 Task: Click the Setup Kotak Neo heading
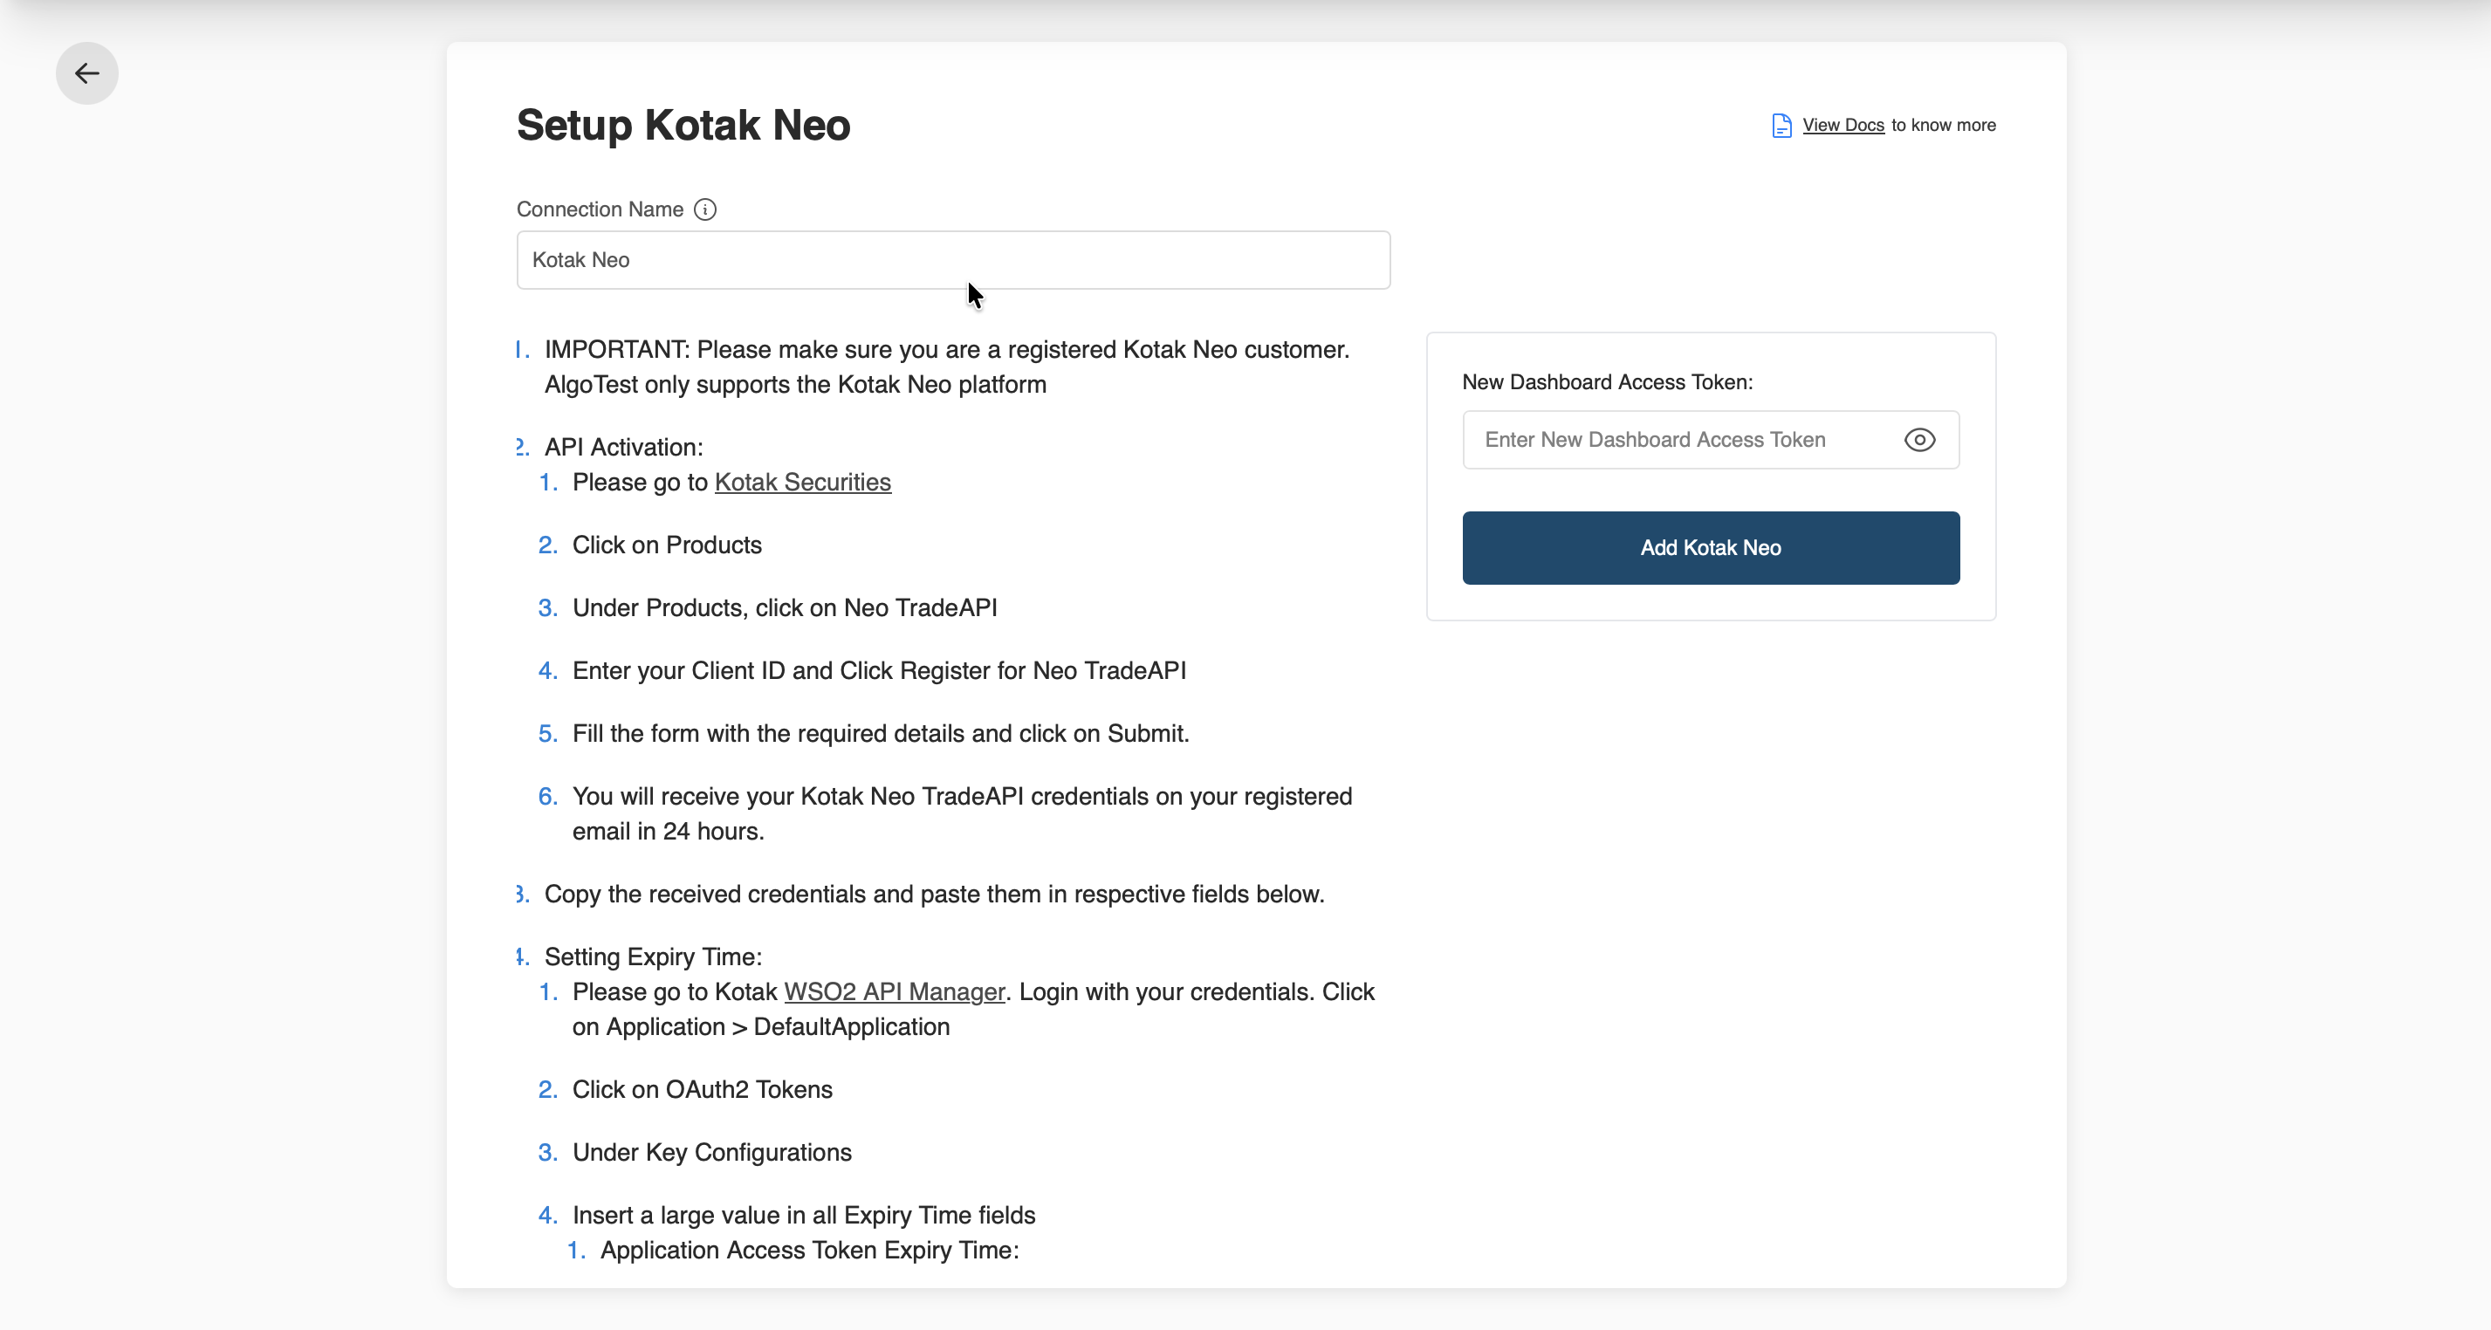coord(683,126)
